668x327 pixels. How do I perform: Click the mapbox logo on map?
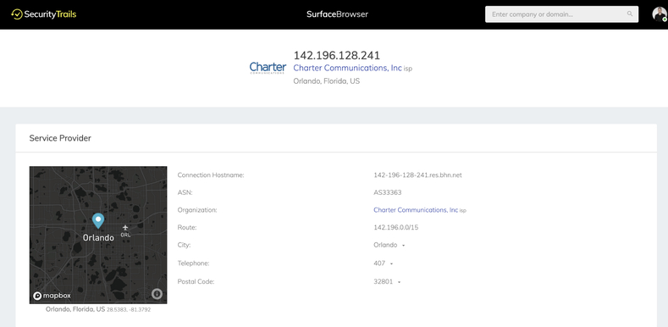click(x=52, y=296)
